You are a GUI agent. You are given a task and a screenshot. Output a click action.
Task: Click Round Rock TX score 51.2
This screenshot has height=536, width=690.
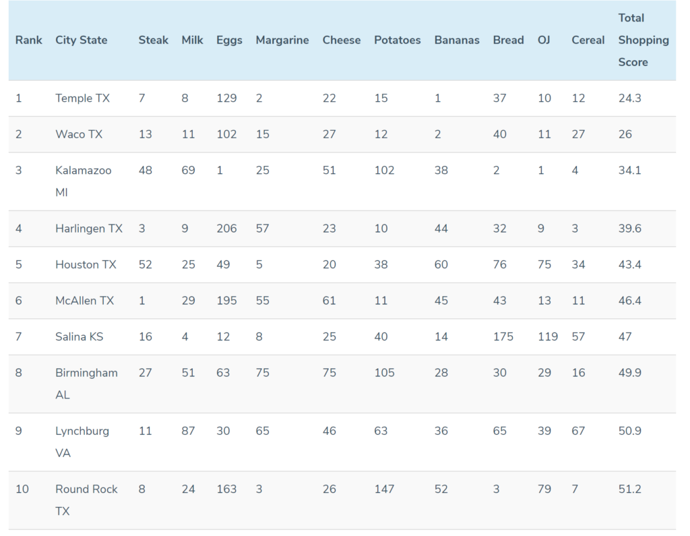coord(630,489)
